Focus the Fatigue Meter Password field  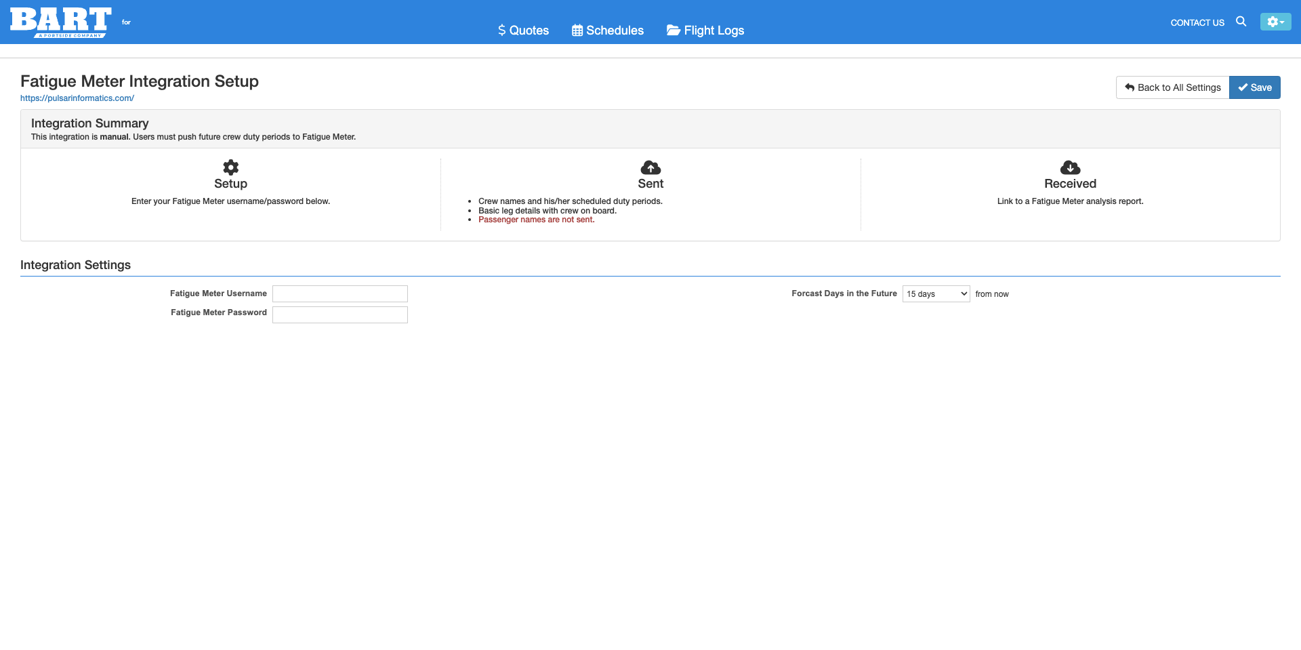point(340,314)
